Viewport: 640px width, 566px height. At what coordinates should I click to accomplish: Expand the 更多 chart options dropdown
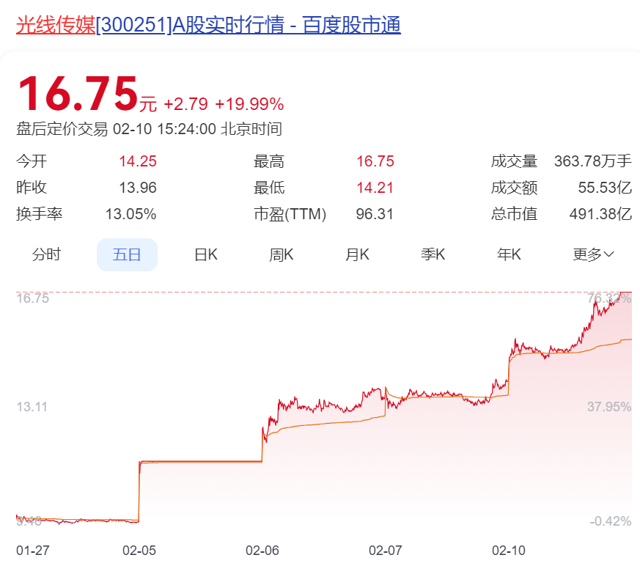pos(591,254)
